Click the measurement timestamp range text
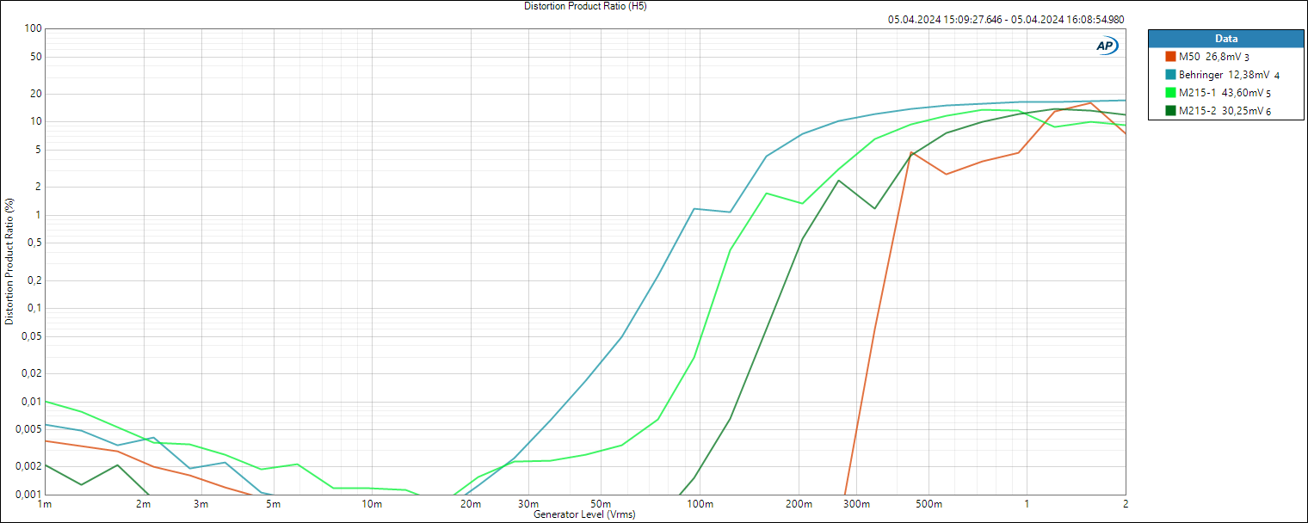 [1006, 20]
